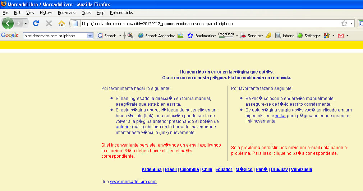Open the Brasil country link
The width and height of the screenshot is (363, 191).
171,169
